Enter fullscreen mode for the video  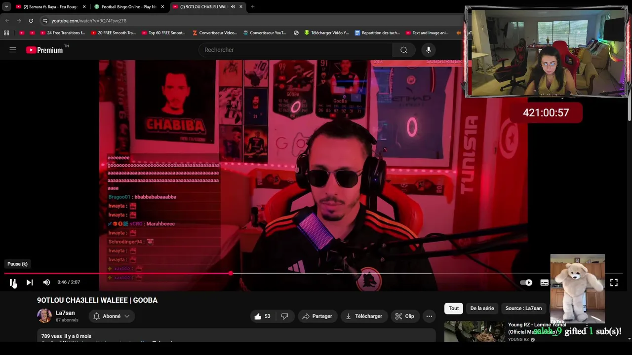click(x=614, y=283)
